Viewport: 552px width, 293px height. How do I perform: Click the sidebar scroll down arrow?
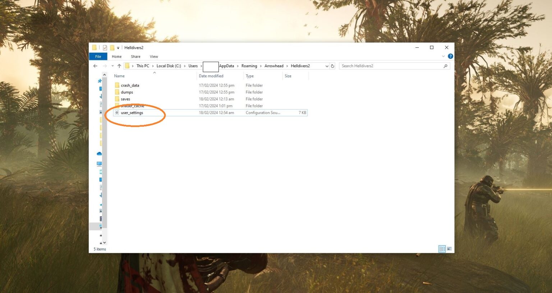pos(105,243)
